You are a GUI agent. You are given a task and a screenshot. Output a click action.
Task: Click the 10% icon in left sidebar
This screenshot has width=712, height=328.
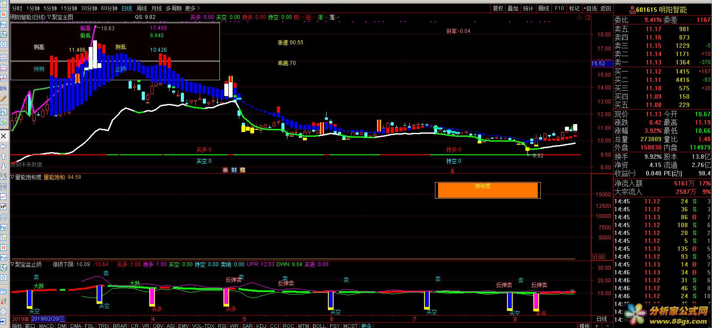click(4, 89)
